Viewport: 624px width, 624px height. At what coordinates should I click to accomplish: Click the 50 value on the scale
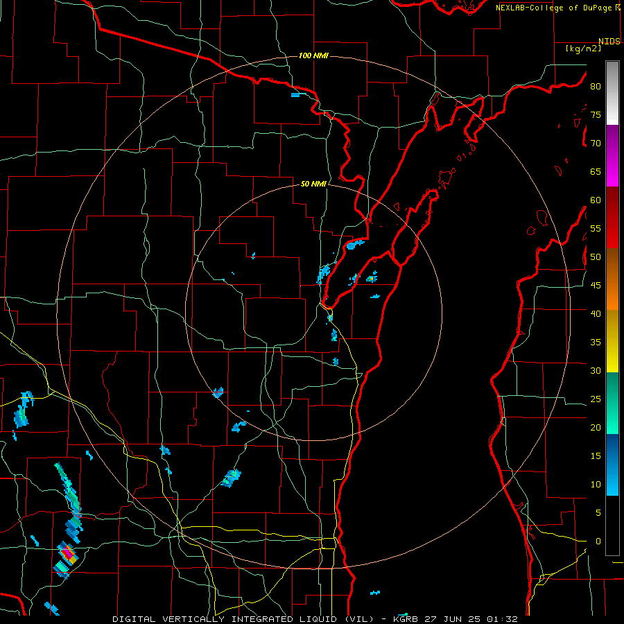(596, 257)
